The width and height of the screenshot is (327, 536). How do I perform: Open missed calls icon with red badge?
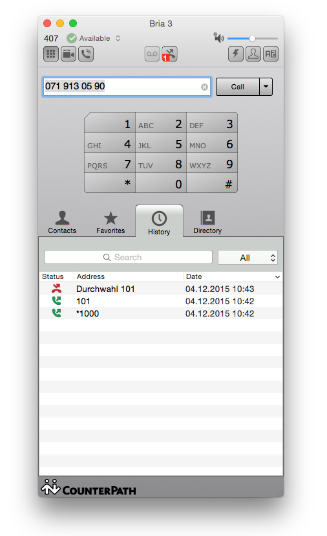[x=169, y=54]
